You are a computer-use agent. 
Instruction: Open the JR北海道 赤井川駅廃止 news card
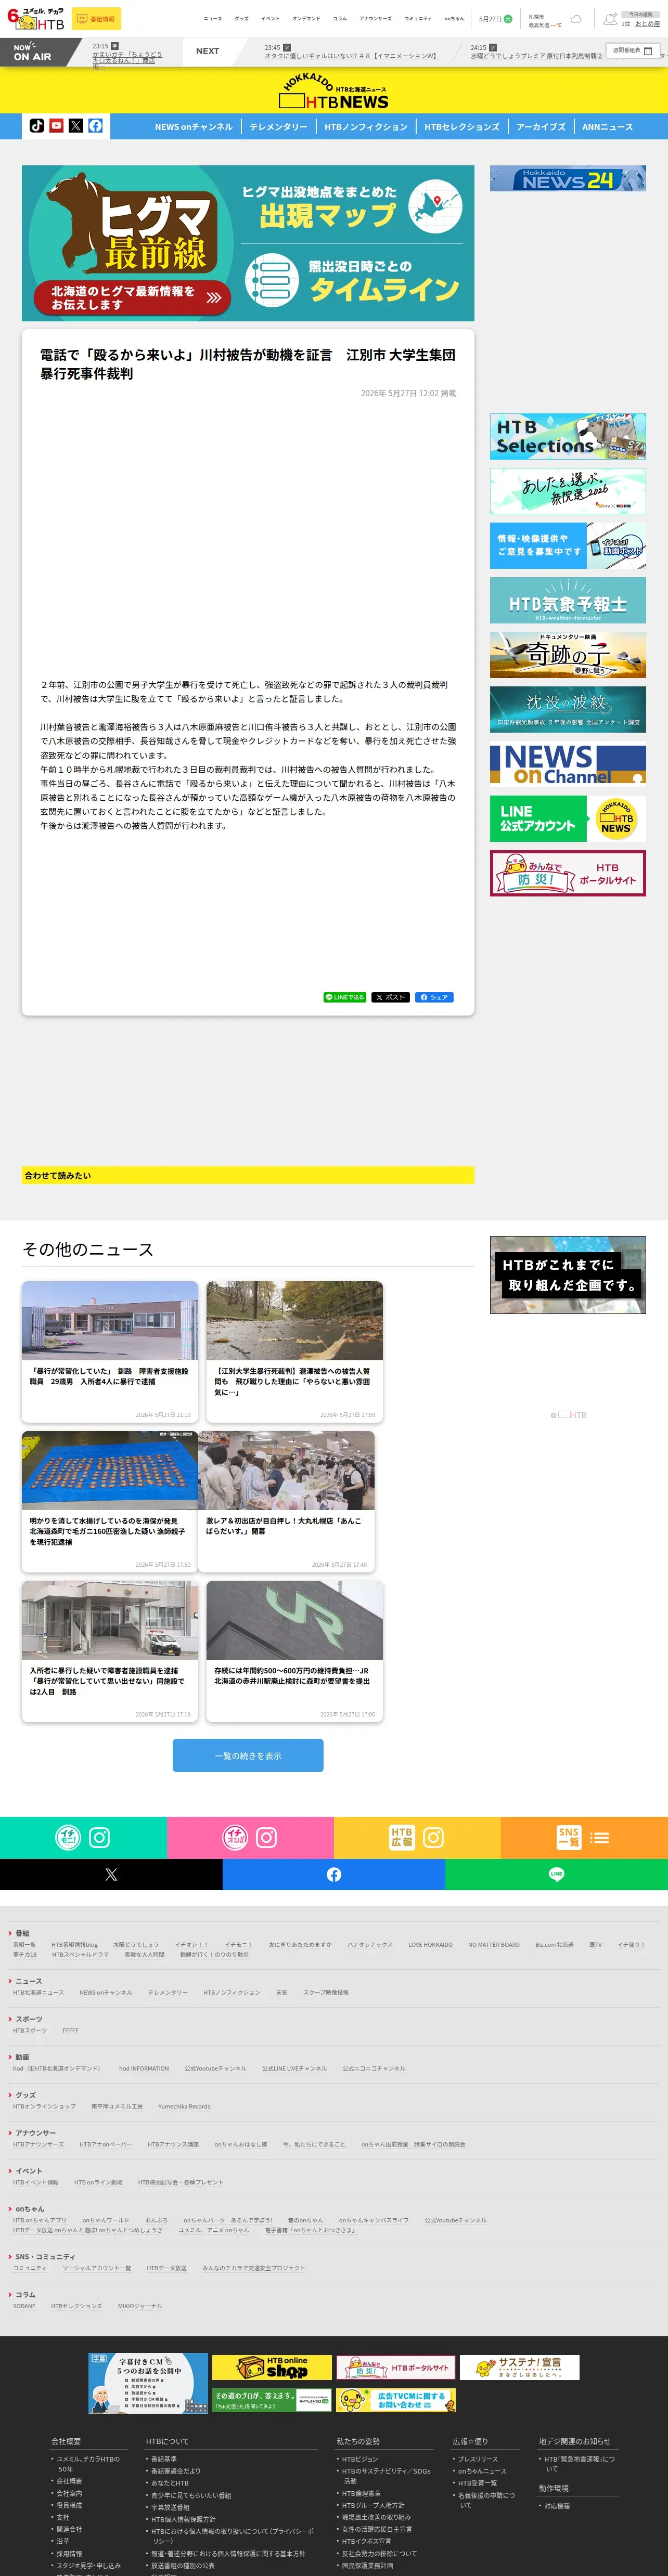[x=295, y=1651]
